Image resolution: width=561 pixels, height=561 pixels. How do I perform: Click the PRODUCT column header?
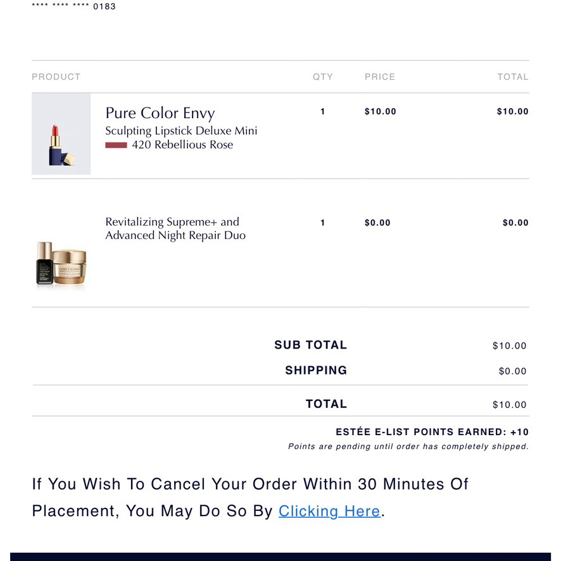[56, 77]
